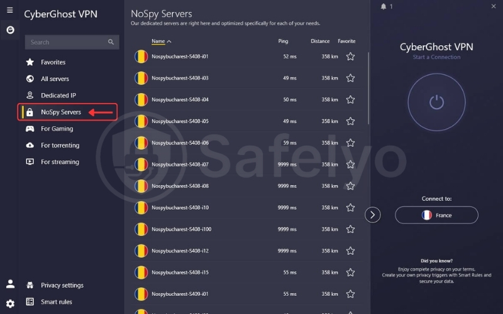Click the For Gaming controller icon
503x314 pixels.
pyautogui.click(x=30, y=129)
